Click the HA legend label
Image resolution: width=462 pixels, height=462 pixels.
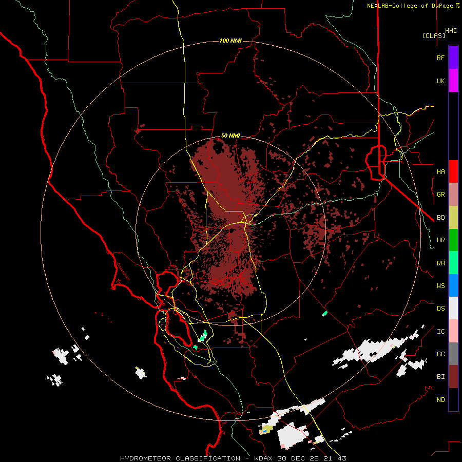pyautogui.click(x=440, y=172)
